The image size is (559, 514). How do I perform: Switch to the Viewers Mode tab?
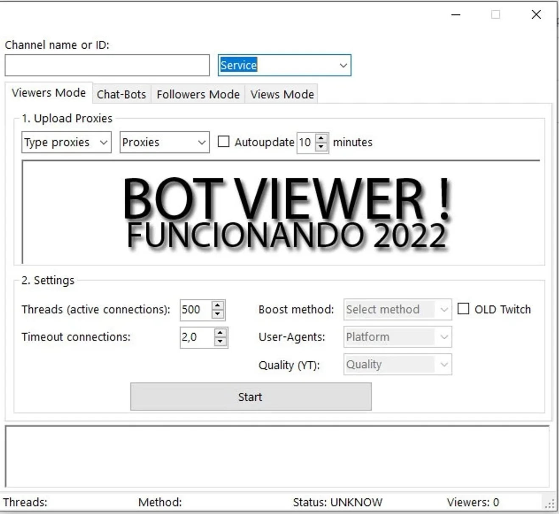49,93
